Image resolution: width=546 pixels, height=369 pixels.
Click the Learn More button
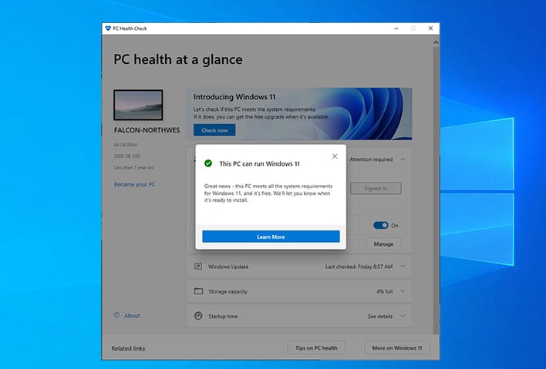(271, 236)
